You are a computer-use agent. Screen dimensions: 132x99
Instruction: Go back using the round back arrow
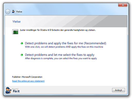pos(8,12)
